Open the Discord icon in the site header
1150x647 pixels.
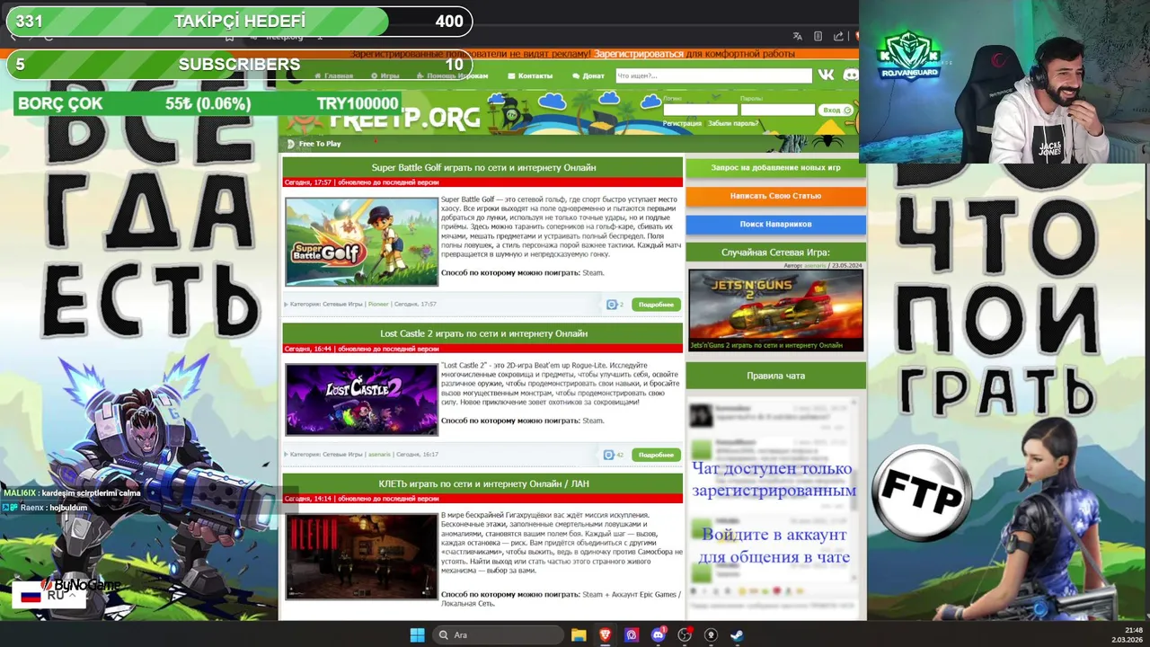click(x=850, y=75)
